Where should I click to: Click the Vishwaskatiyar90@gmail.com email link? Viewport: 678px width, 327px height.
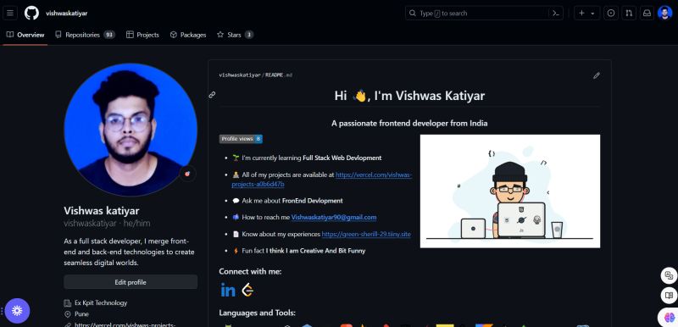[x=334, y=217]
